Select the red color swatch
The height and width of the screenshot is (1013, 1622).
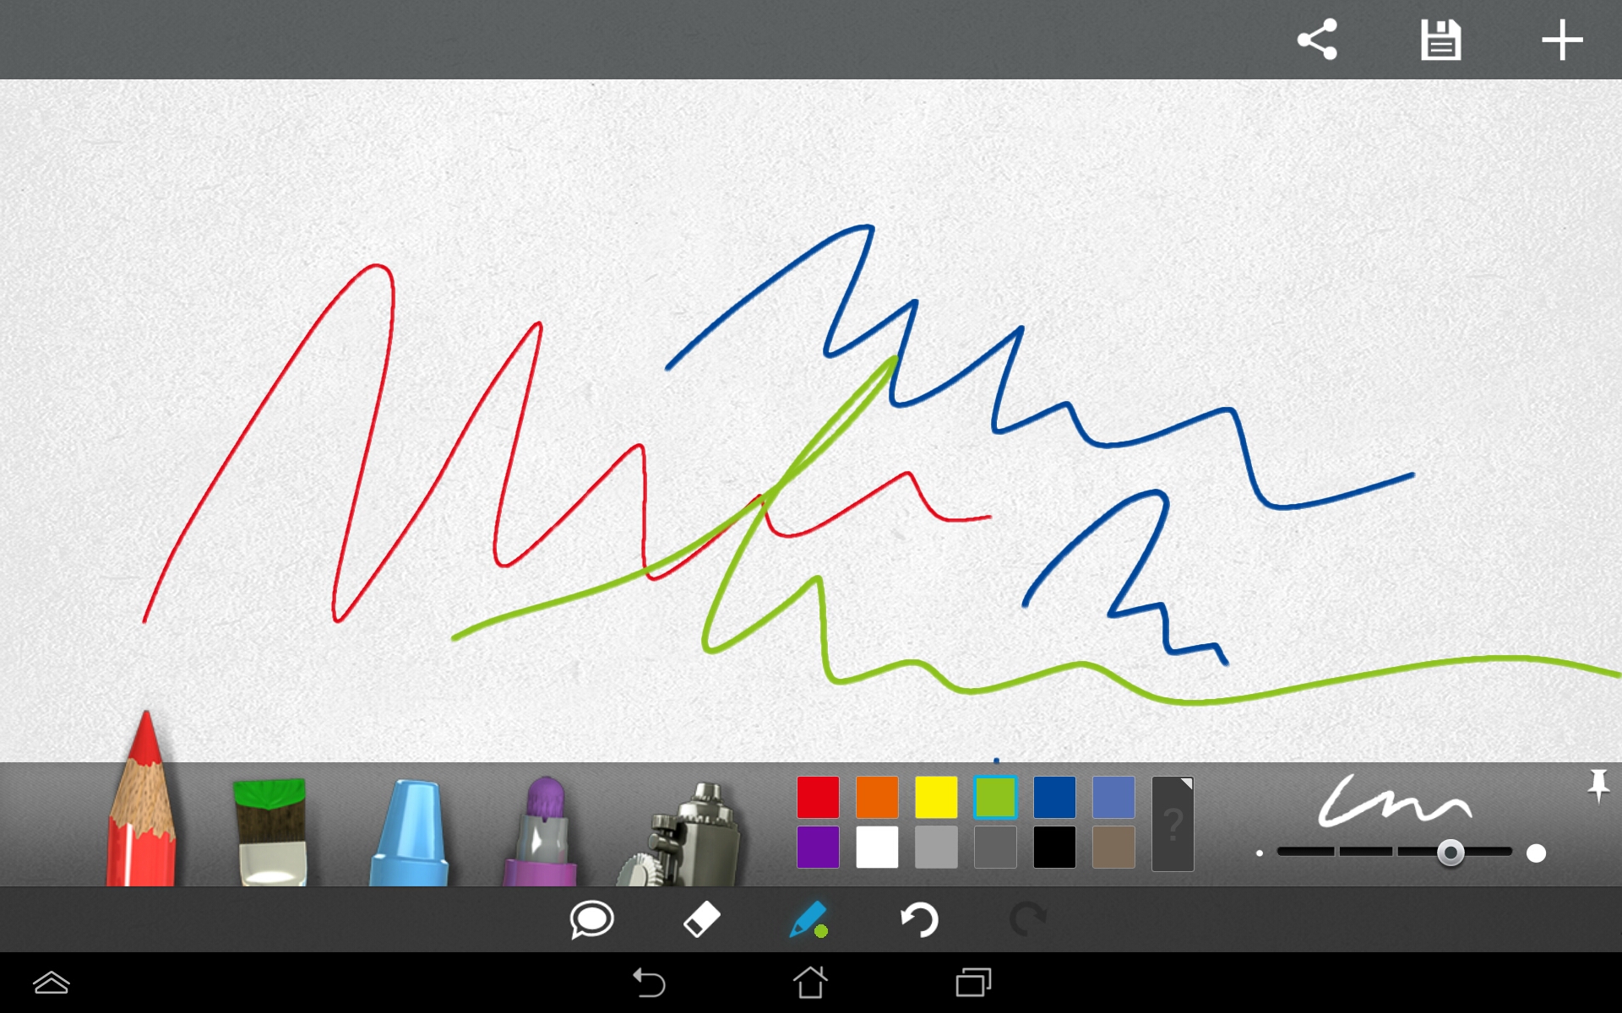(x=818, y=797)
